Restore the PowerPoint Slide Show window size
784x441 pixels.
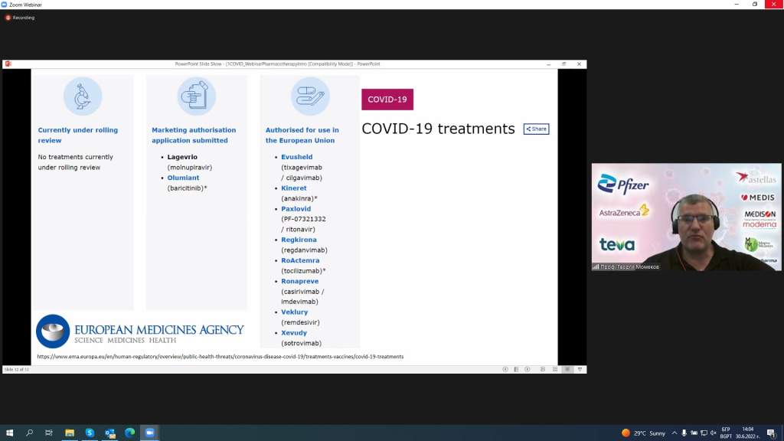pos(564,64)
